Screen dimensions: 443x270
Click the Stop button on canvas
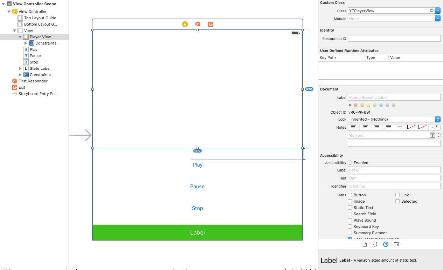(x=197, y=208)
